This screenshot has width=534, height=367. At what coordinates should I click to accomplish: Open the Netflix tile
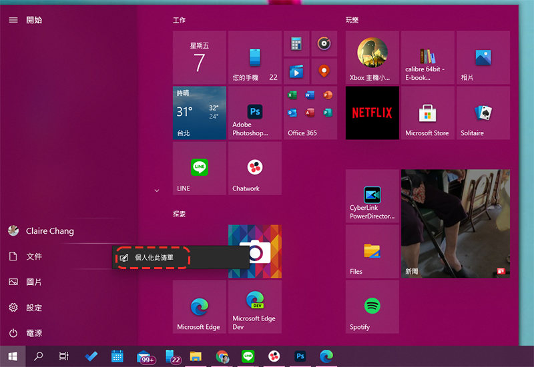(x=372, y=113)
